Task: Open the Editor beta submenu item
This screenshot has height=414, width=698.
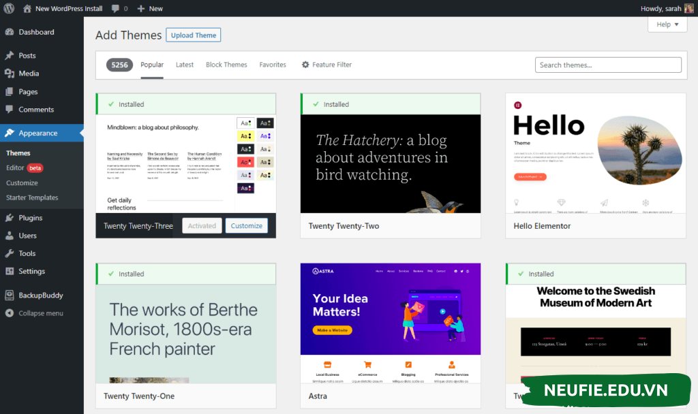Action: click(25, 168)
